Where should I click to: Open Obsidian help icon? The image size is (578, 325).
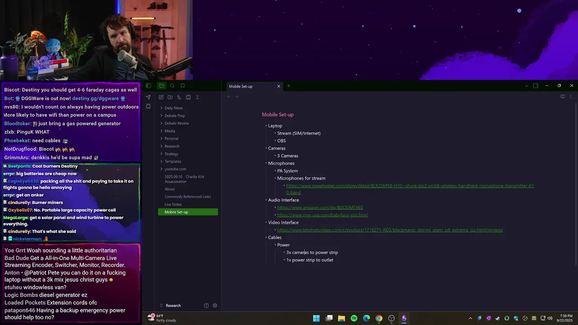(206, 306)
